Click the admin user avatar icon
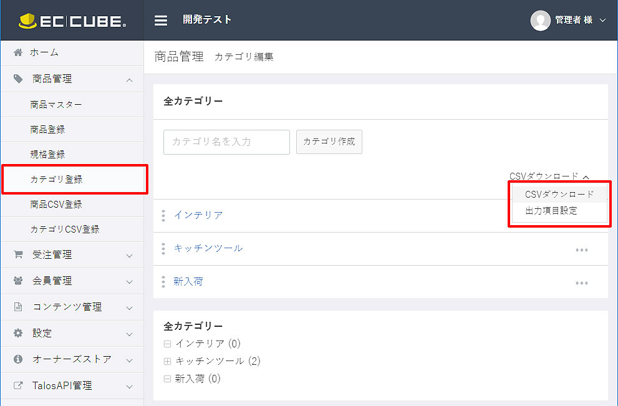This screenshot has height=406, width=618. click(x=540, y=21)
